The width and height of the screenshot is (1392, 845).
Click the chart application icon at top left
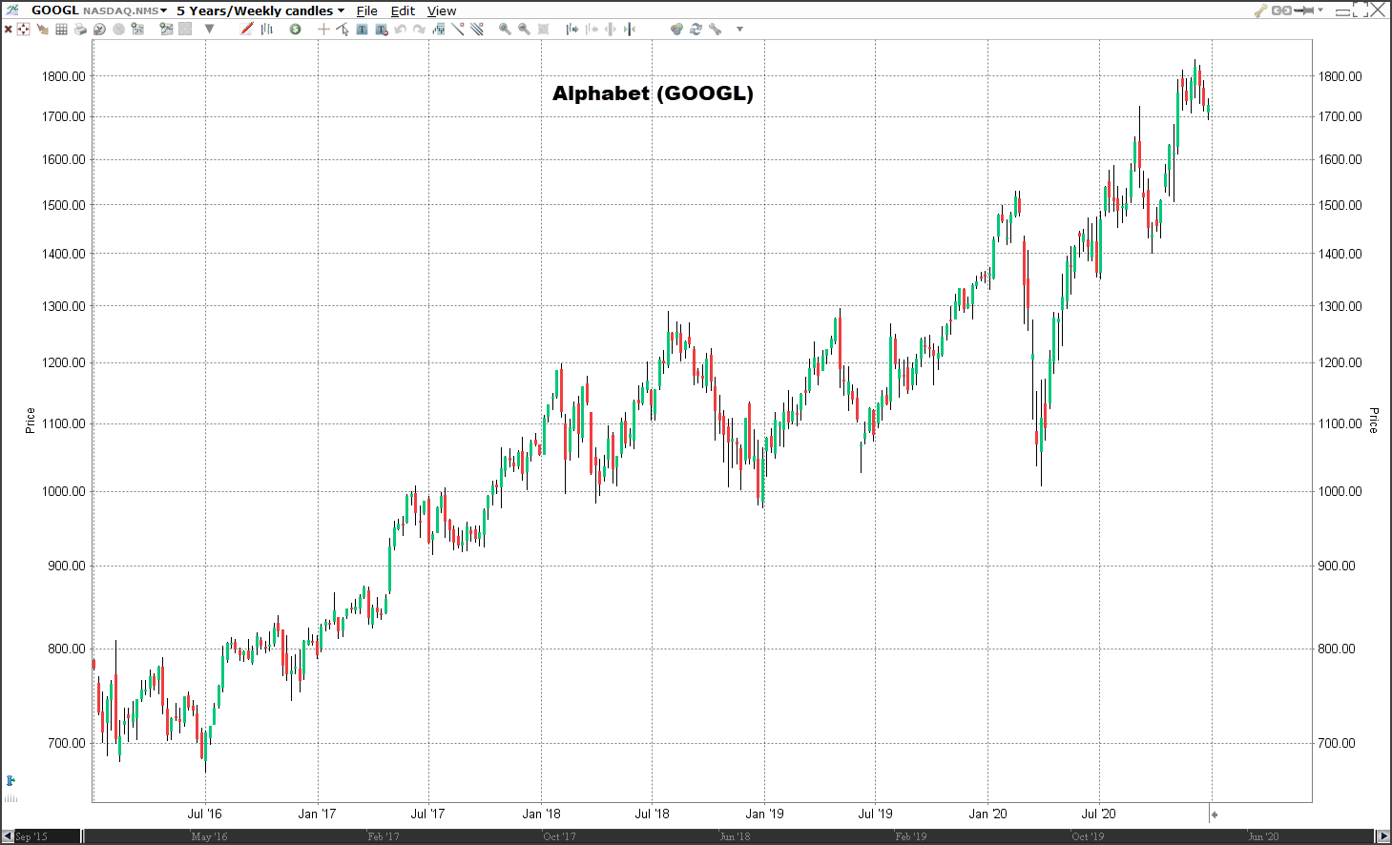[12, 10]
